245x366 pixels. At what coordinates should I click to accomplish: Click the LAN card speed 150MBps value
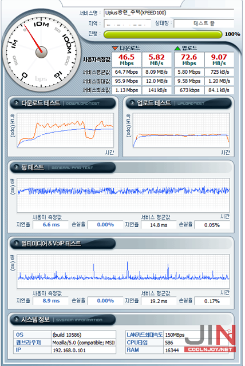pyautogui.click(x=175, y=335)
